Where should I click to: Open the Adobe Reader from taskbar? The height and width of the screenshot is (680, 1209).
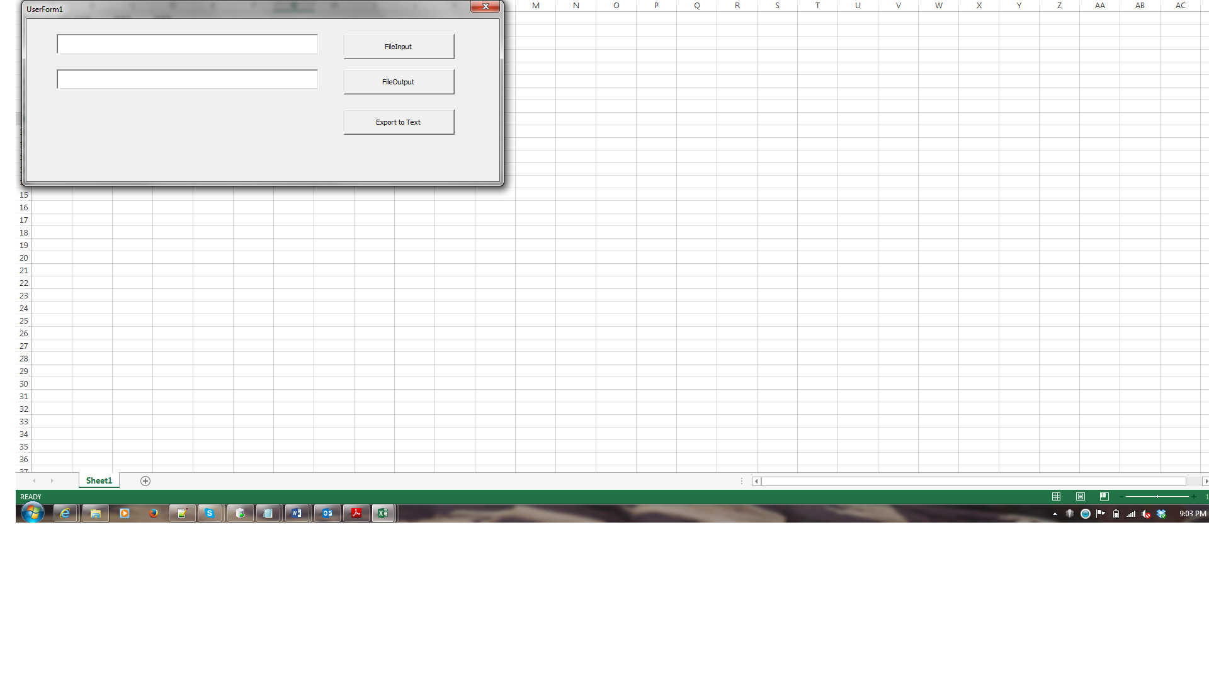pyautogui.click(x=355, y=513)
